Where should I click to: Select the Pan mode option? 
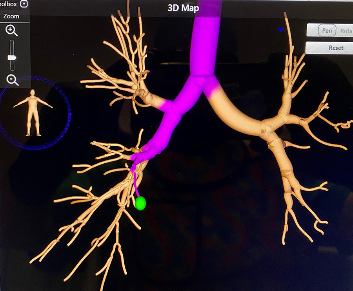tap(326, 30)
